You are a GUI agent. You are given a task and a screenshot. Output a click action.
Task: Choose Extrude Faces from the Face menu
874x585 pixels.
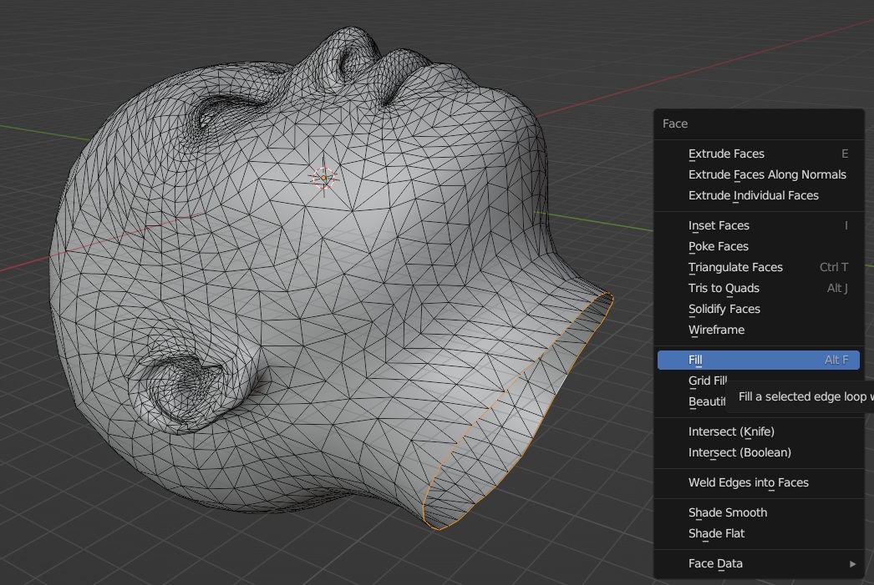point(726,154)
